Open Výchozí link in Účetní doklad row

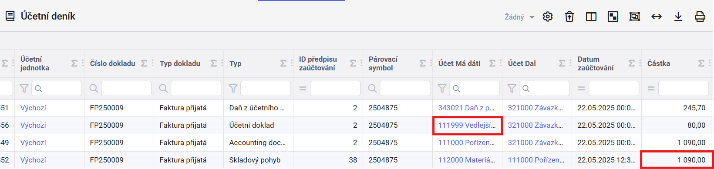[33, 125]
